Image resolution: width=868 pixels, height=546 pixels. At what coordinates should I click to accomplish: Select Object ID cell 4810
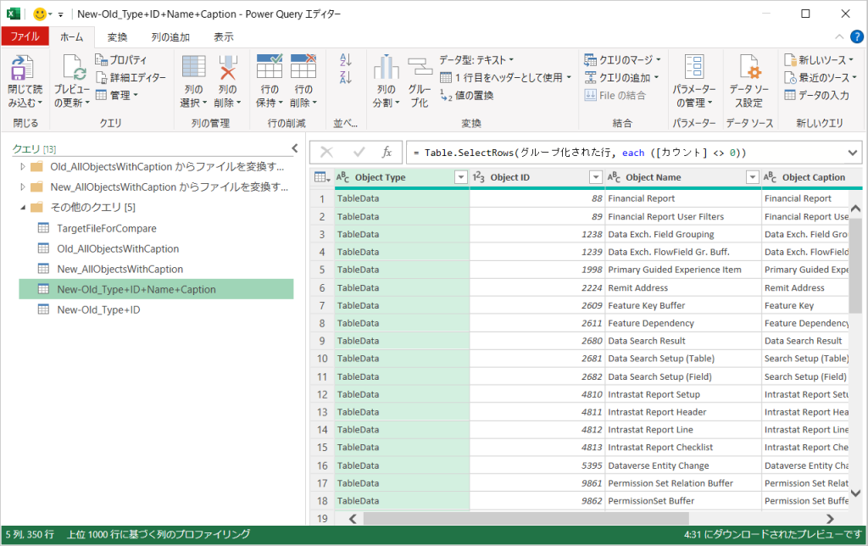tap(537, 394)
